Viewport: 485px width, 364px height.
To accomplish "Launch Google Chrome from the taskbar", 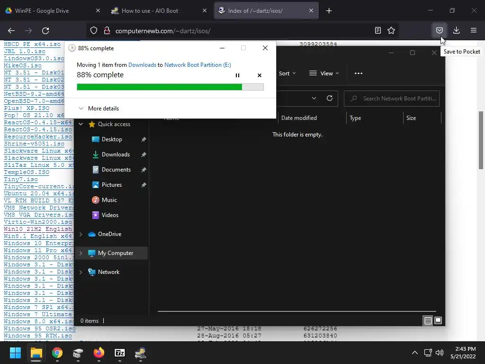I will coord(57,353).
